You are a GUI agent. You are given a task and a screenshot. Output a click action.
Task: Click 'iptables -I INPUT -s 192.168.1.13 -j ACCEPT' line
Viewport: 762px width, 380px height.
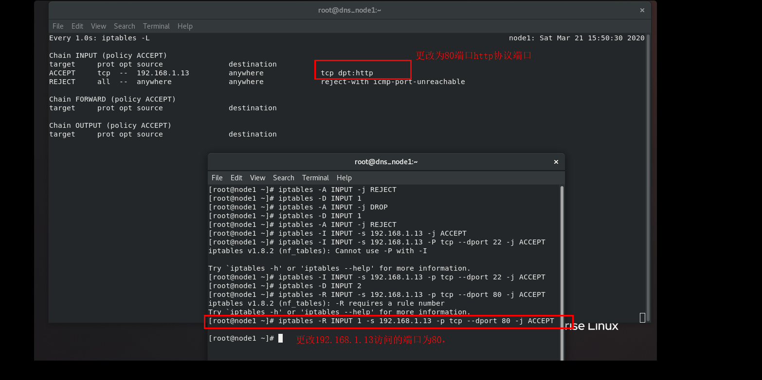click(337, 233)
